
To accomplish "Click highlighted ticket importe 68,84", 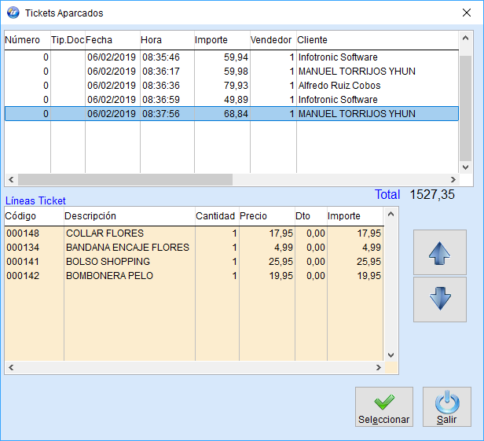I will (236, 114).
